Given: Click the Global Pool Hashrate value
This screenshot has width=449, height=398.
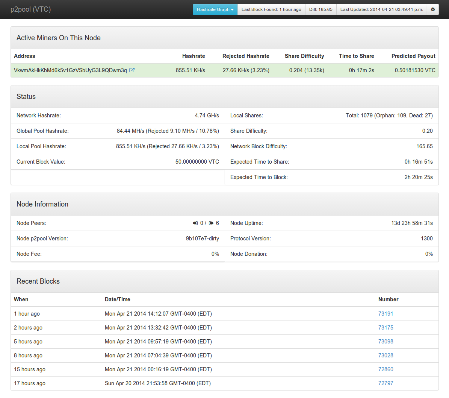Looking at the screenshot, I should coord(168,131).
